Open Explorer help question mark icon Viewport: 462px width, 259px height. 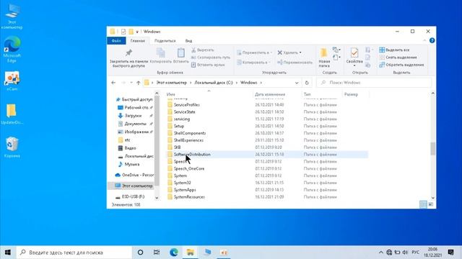point(432,40)
